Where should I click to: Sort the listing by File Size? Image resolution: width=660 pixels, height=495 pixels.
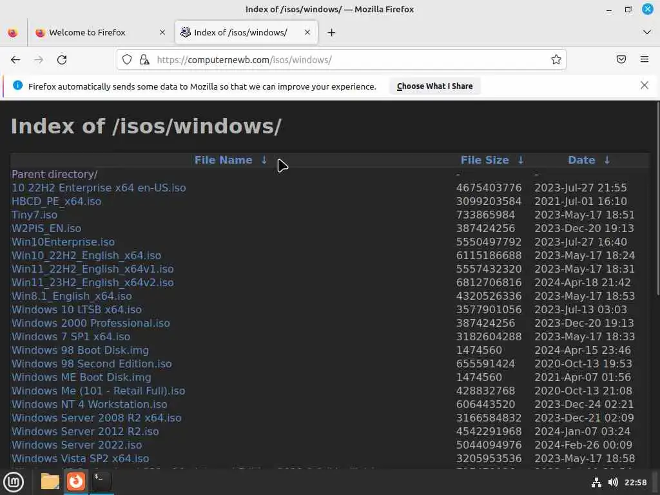(485, 160)
